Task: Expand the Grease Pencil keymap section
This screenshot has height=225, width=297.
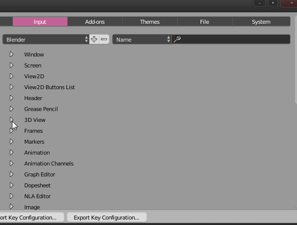Action: point(11,109)
